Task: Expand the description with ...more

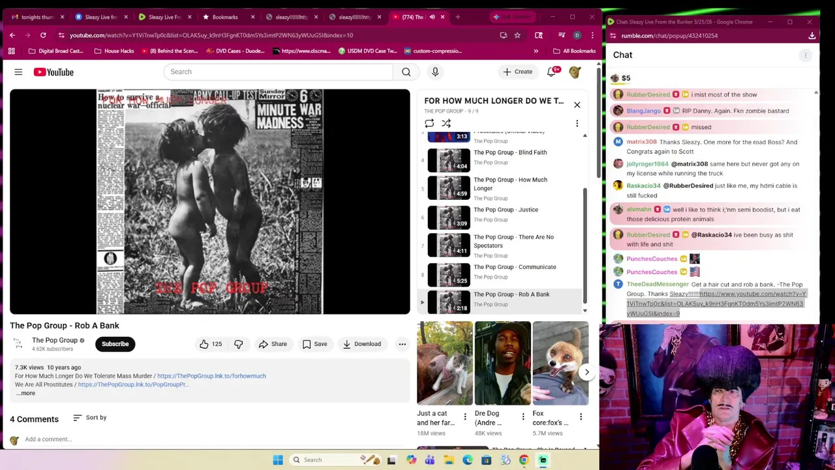Action: pyautogui.click(x=25, y=393)
